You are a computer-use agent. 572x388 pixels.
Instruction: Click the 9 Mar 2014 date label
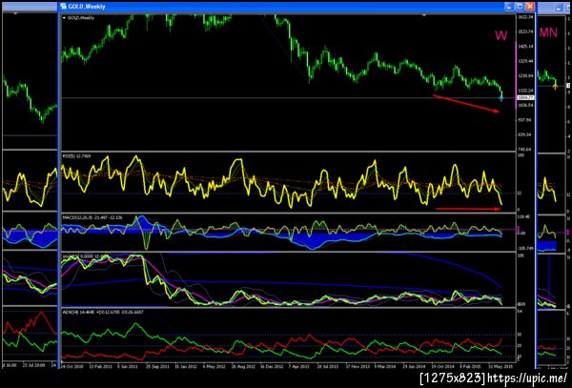click(385, 366)
